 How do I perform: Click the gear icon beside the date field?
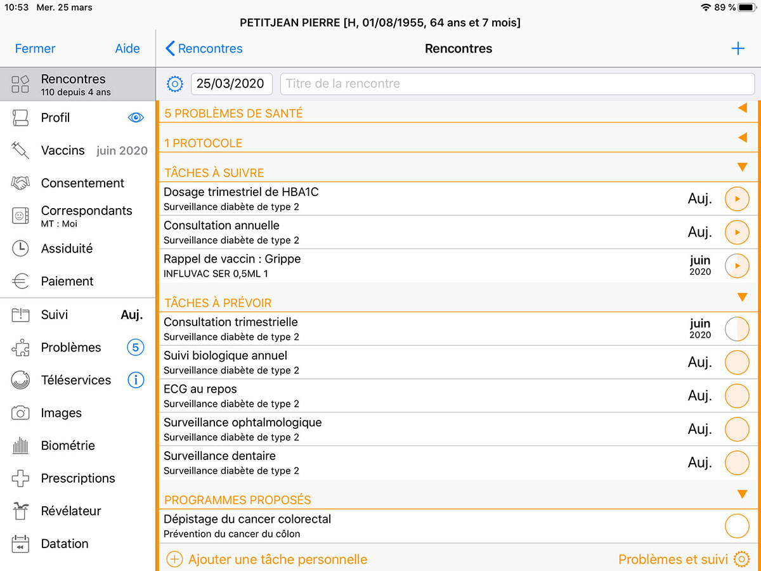coord(174,84)
